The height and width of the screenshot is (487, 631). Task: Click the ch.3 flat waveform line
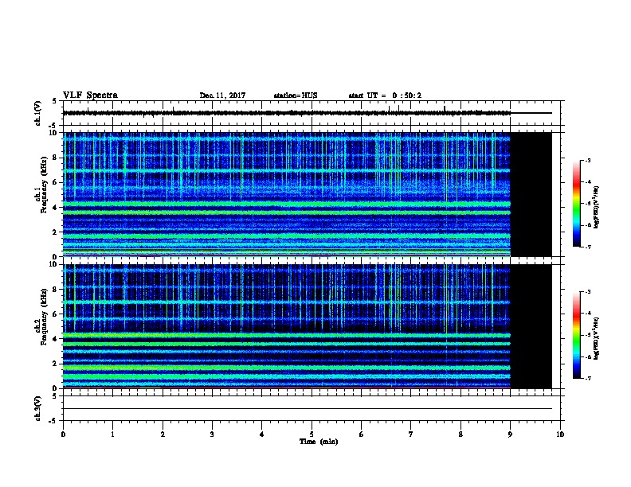(308, 409)
